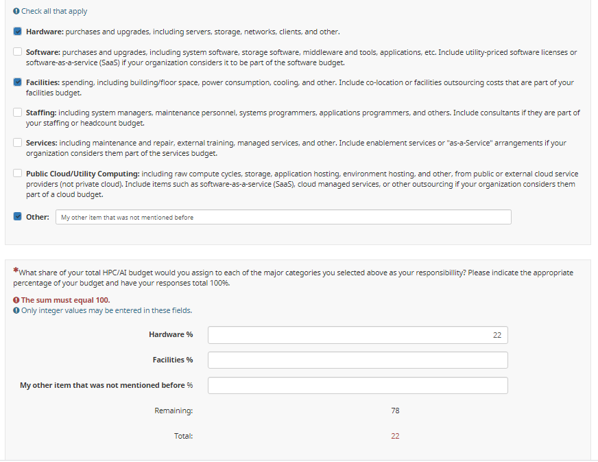Click the 'Facilities %' field label
Viewport: 598px width, 462px height.
pos(172,360)
